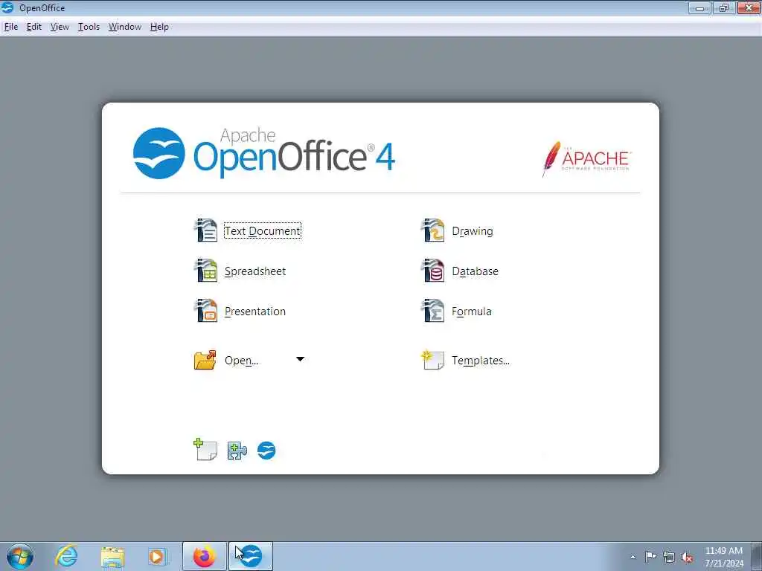The height and width of the screenshot is (571, 762).
Task: Create a new Formula
Action: (x=471, y=312)
